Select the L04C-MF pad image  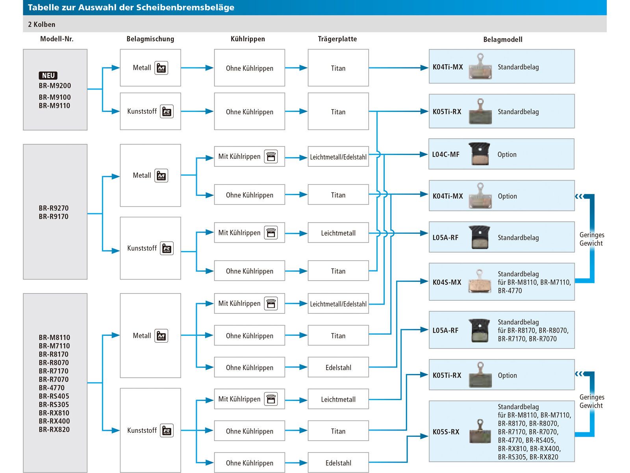480,154
